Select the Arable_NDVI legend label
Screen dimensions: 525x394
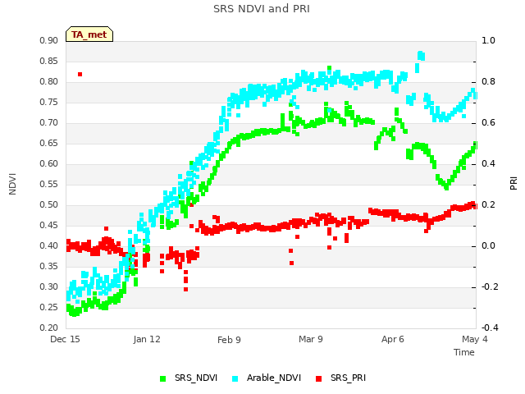[274, 378]
